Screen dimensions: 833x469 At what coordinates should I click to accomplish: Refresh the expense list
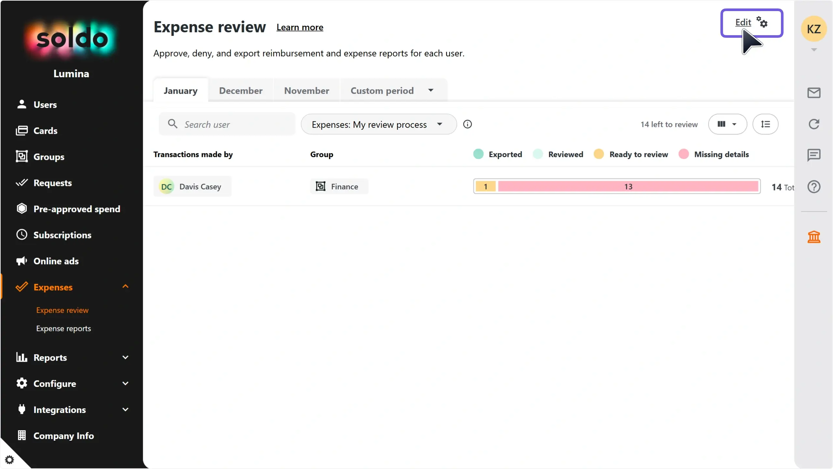814,124
